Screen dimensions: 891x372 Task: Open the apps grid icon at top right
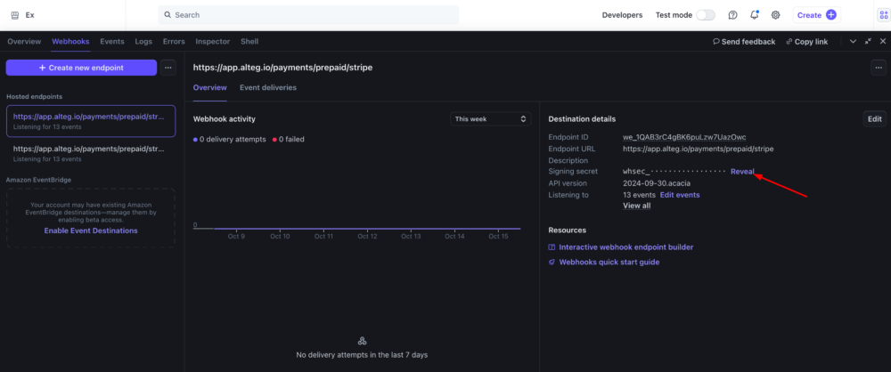point(883,15)
